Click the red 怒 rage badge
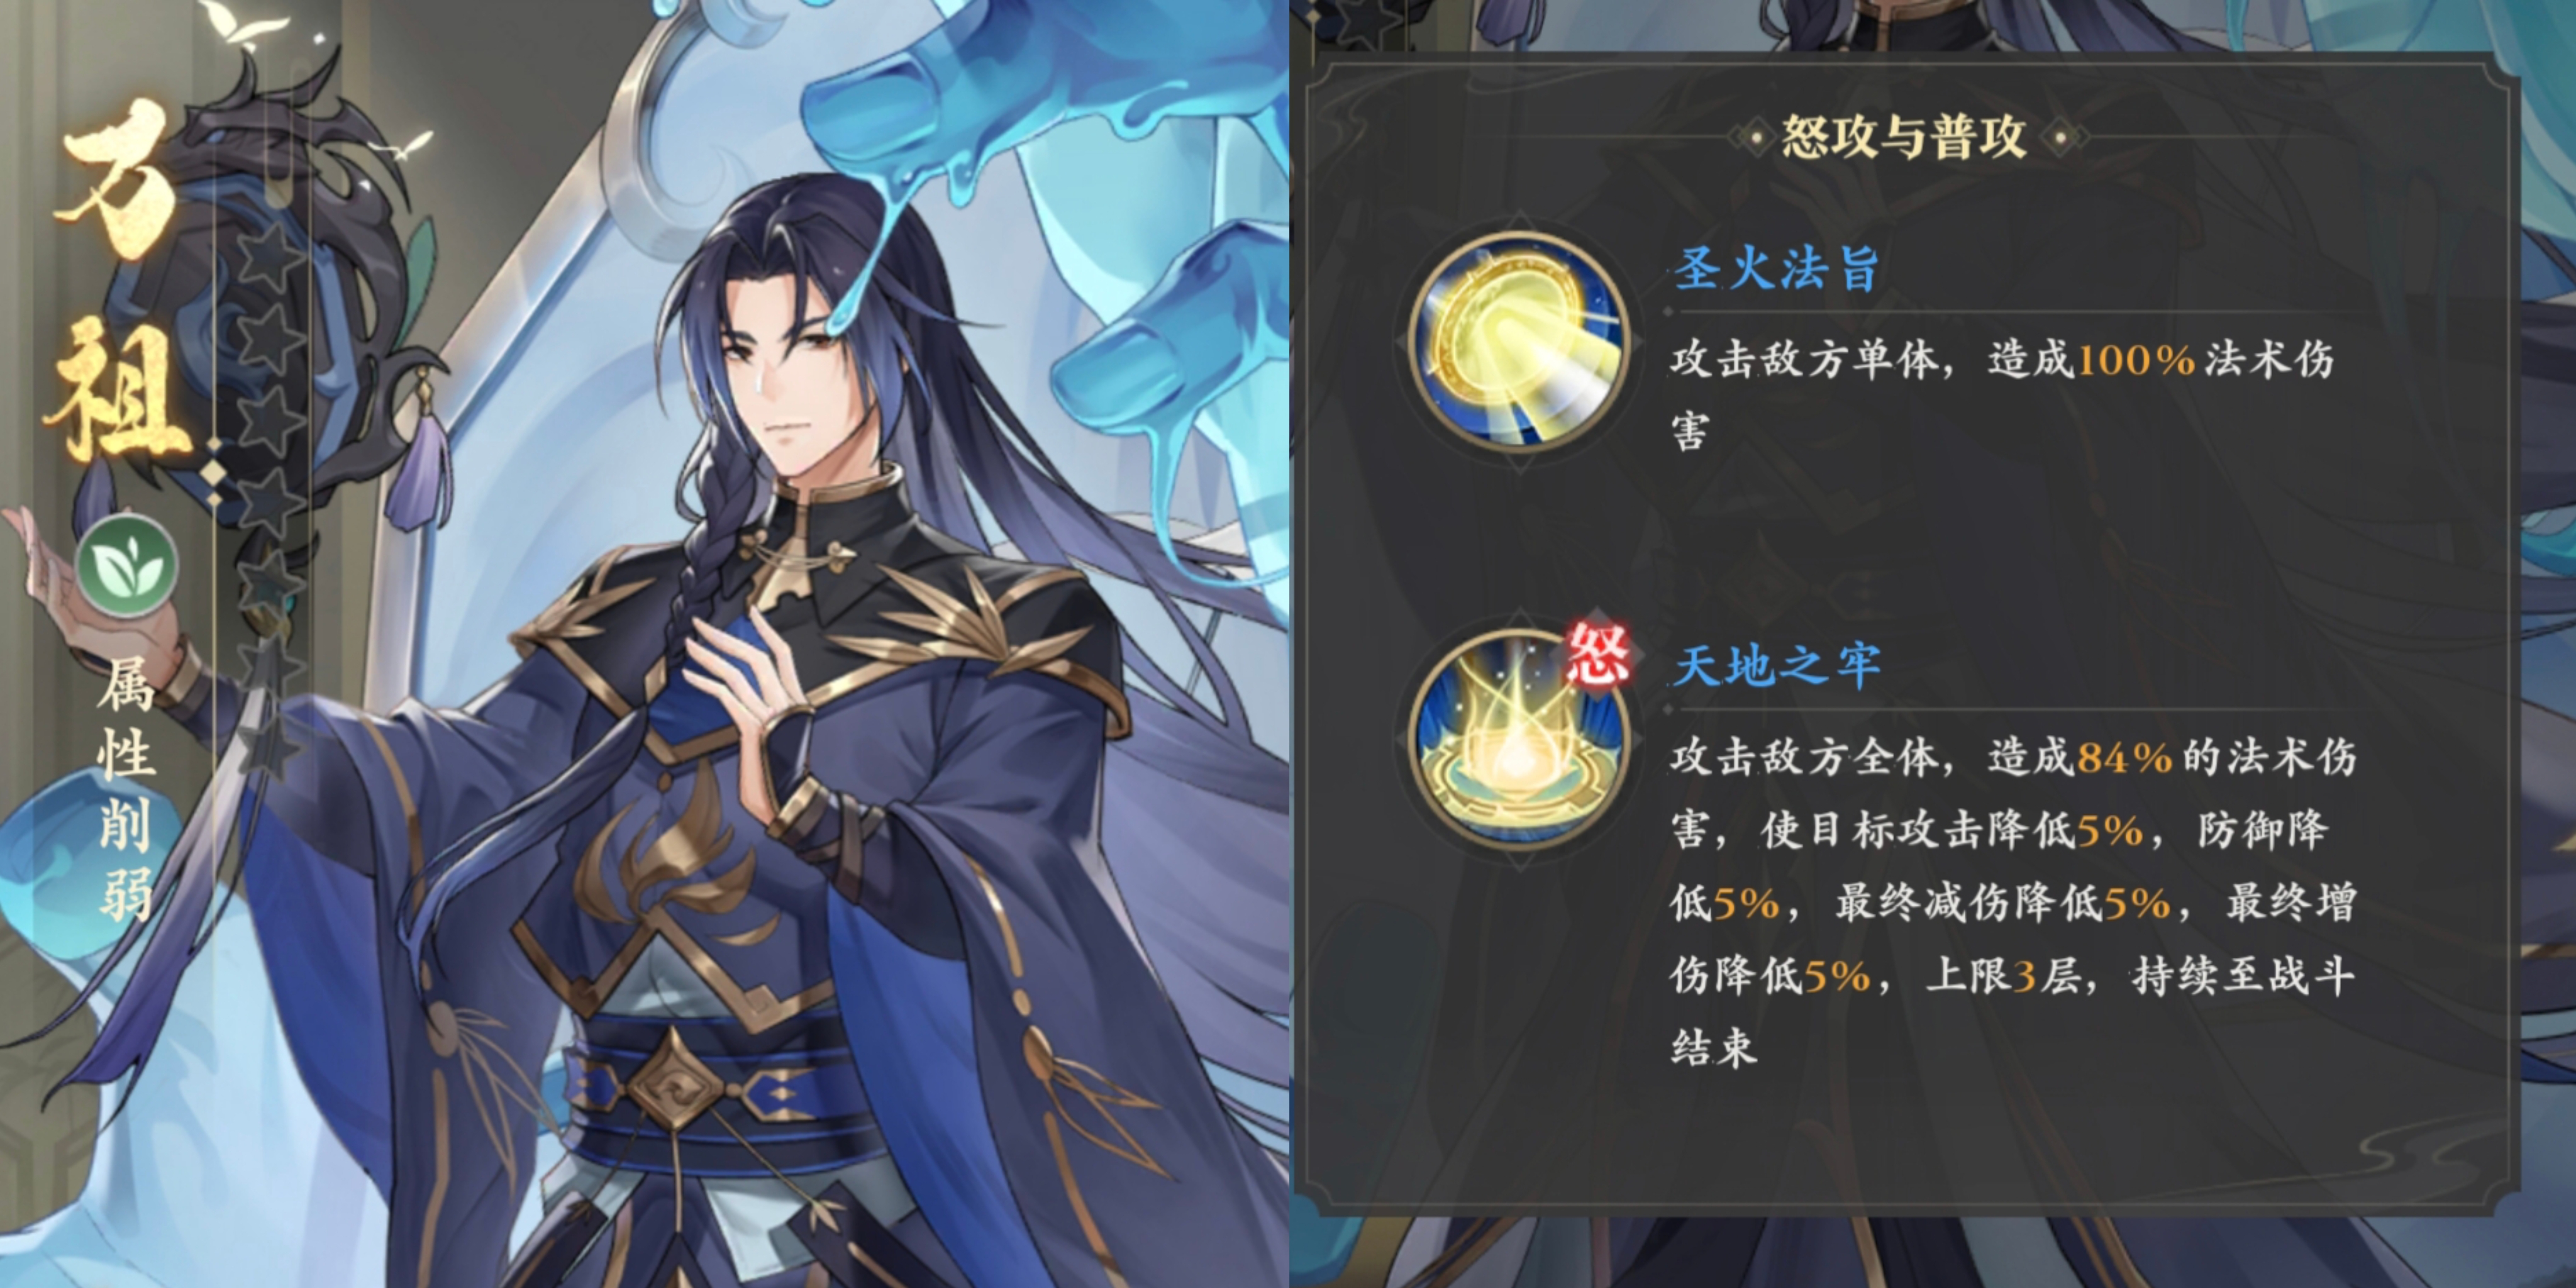The image size is (2576, 1288). tap(1597, 655)
